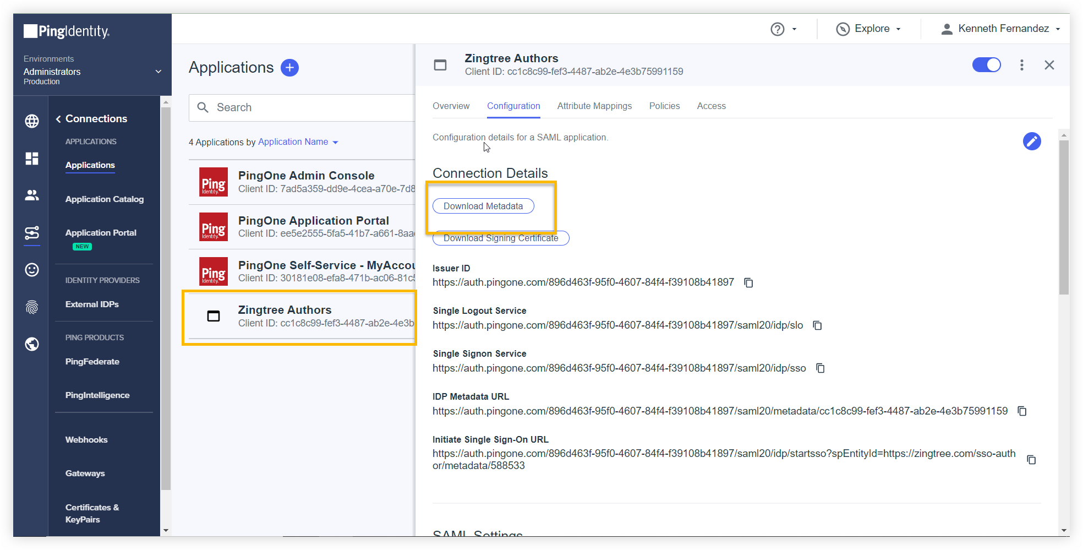
Task: Open the Experiences smiley sidebar icon
Action: [32, 270]
